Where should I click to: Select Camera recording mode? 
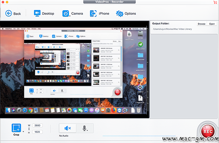(73, 13)
